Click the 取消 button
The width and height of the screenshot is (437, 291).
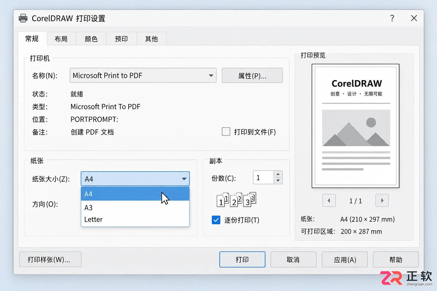click(x=293, y=259)
